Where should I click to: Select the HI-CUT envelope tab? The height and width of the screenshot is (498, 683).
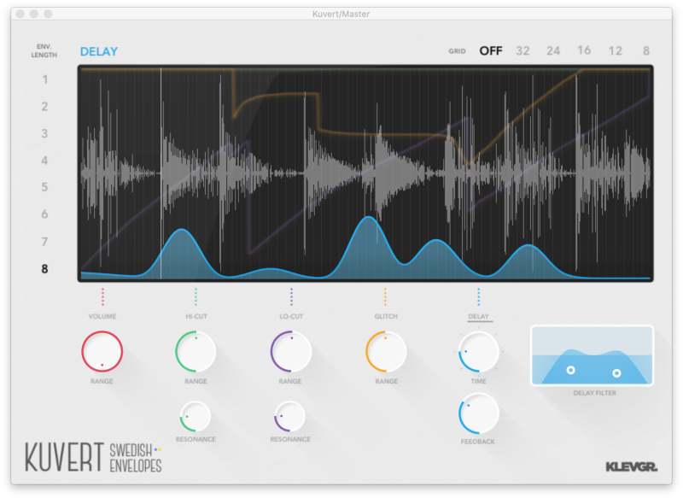pyautogui.click(x=196, y=316)
